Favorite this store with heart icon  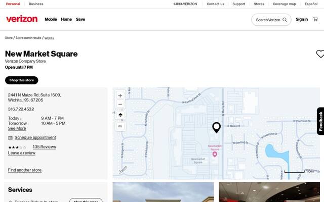click(x=320, y=54)
